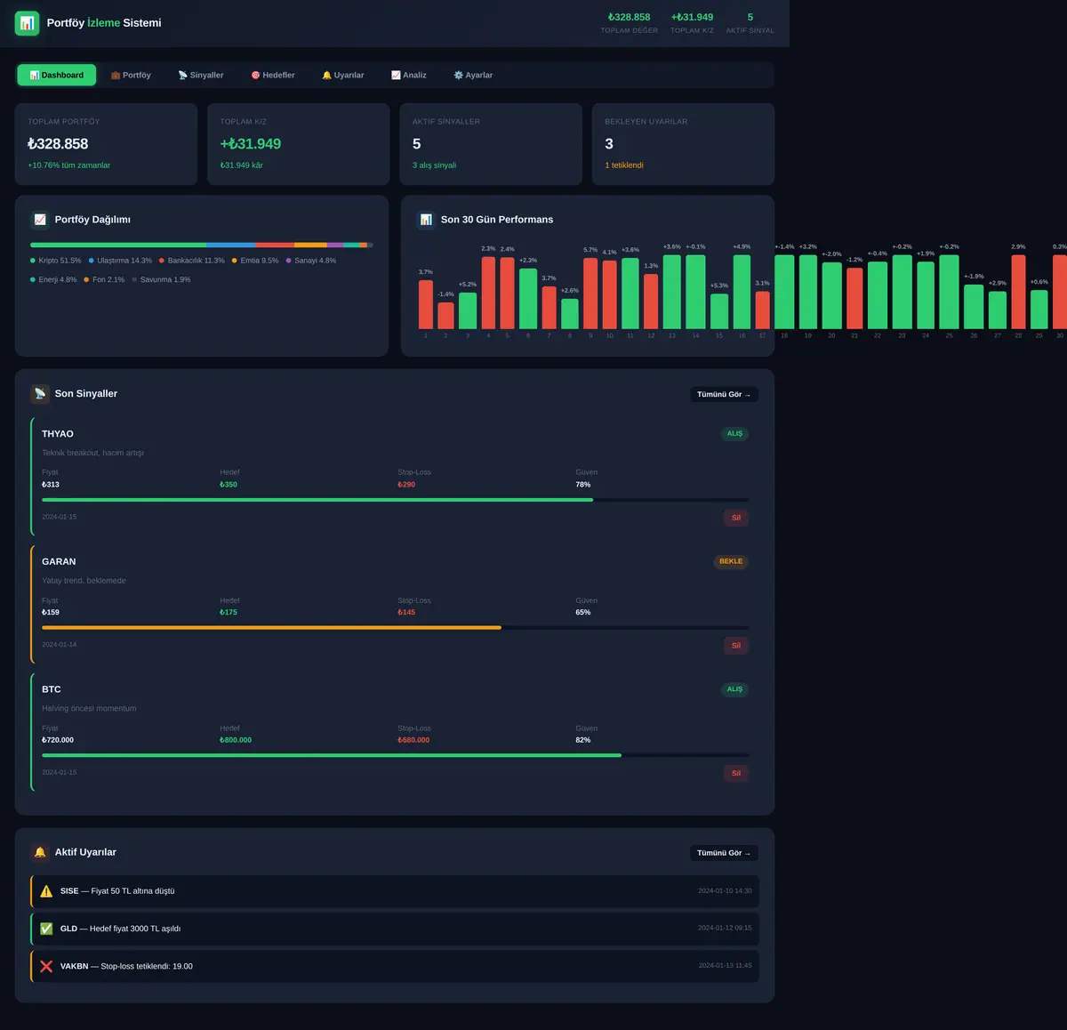This screenshot has width=1067, height=1030.
Task: Click the THYAO target price '₺350'
Action: pyautogui.click(x=229, y=485)
